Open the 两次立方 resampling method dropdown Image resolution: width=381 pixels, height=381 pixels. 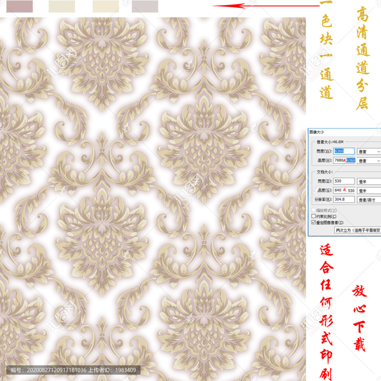pyautogui.click(x=358, y=230)
